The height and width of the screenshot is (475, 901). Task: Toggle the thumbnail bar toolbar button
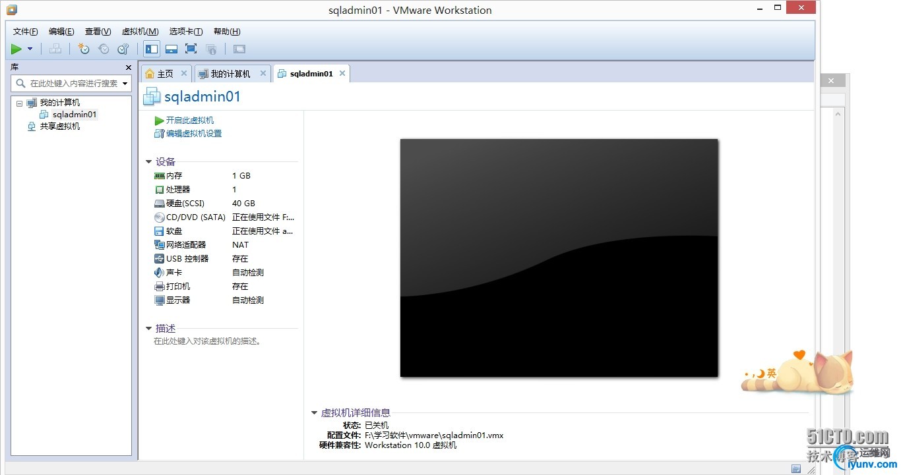[171, 49]
